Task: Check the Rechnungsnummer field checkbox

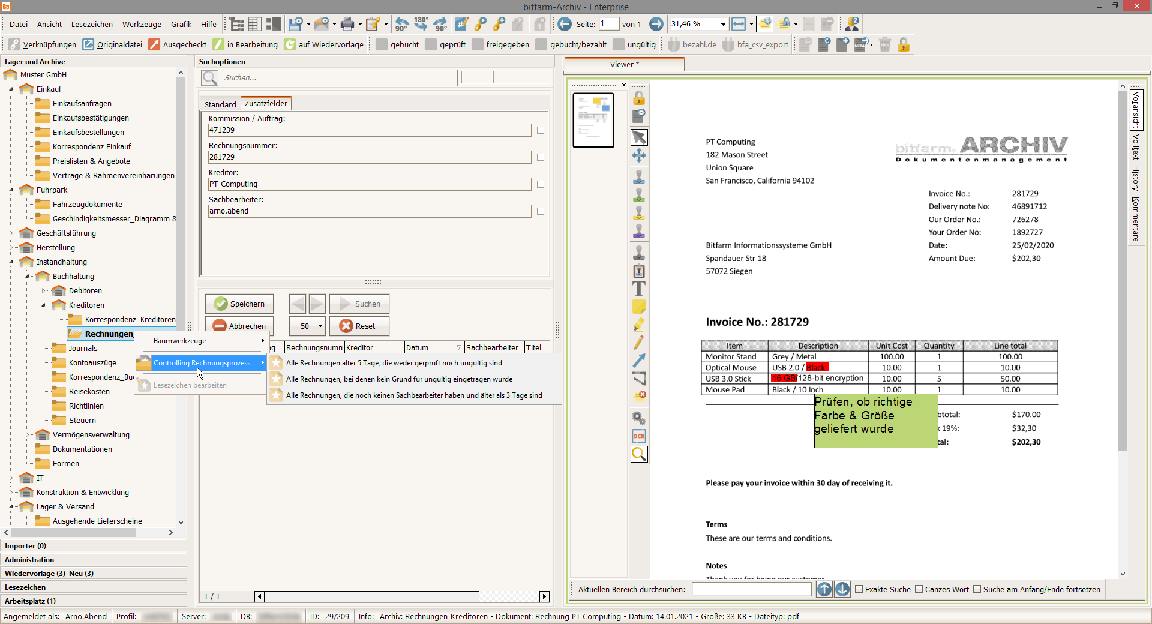Action: [x=541, y=157]
